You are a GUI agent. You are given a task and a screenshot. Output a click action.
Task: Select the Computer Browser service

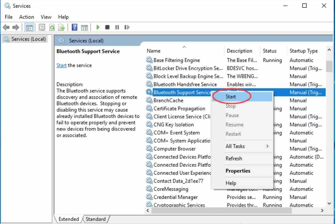(x=175, y=149)
